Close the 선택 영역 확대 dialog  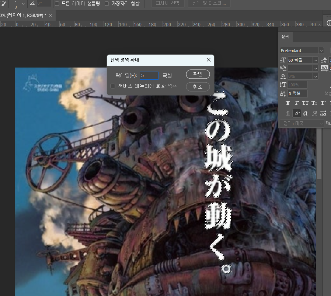209,60
